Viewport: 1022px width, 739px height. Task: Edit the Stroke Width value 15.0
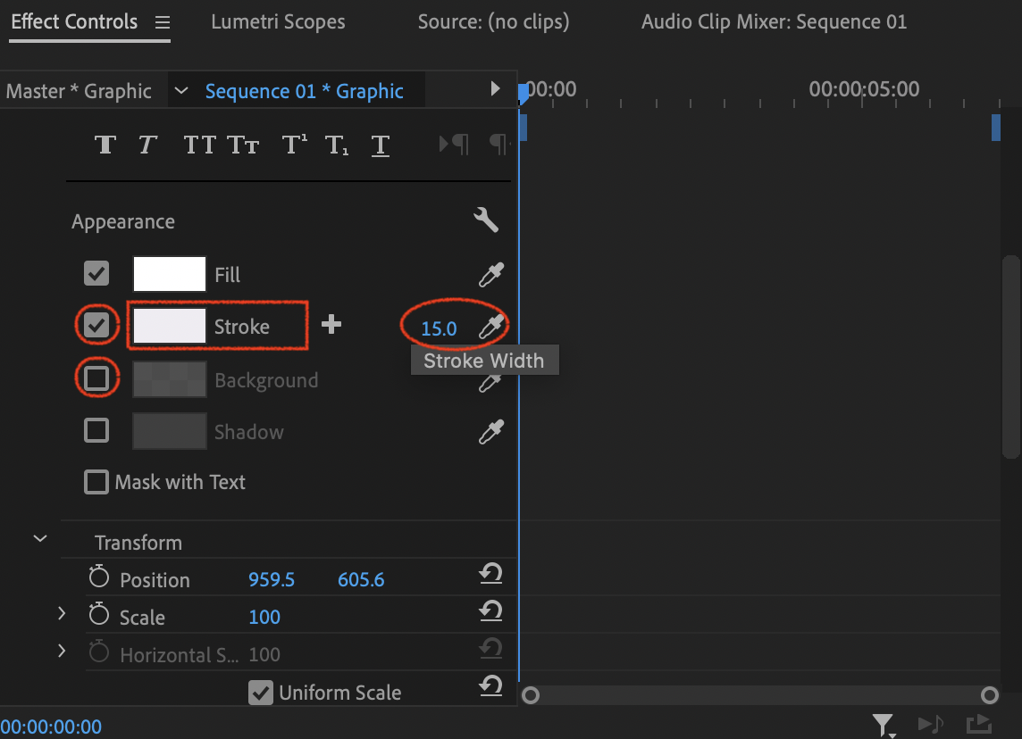439,328
